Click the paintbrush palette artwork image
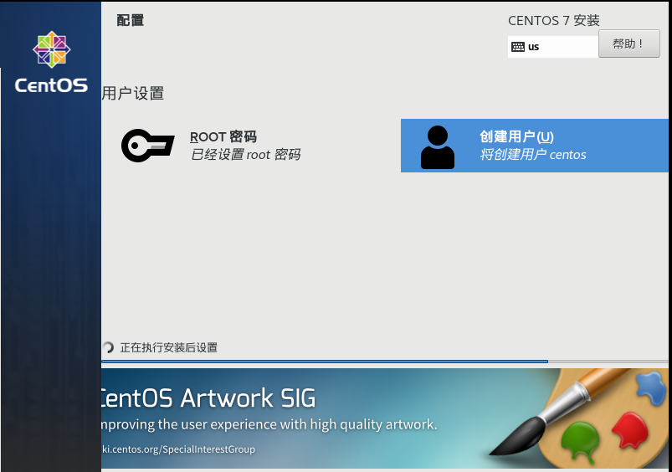672x472 pixels. (578, 418)
